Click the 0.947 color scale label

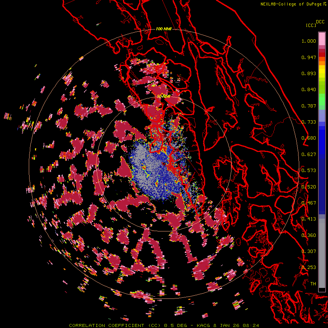(309, 57)
